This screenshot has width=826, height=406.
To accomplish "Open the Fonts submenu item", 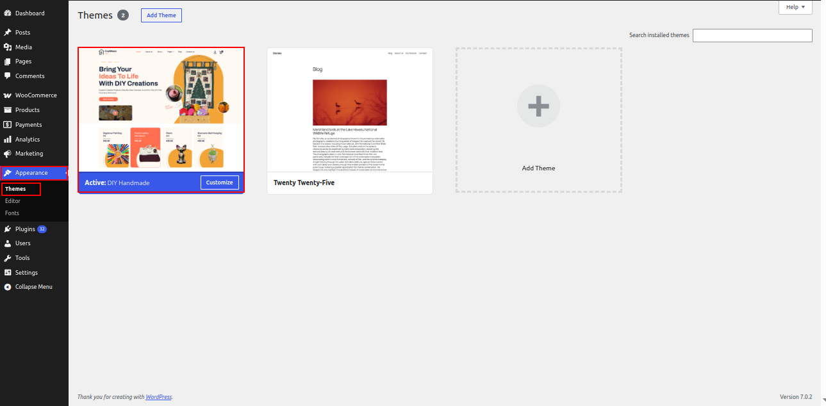I will click(x=12, y=213).
